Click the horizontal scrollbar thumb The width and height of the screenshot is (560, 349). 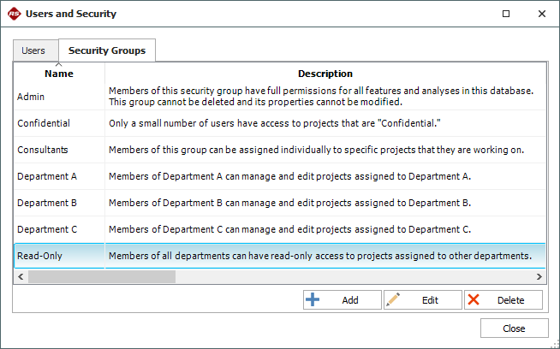click(101, 277)
